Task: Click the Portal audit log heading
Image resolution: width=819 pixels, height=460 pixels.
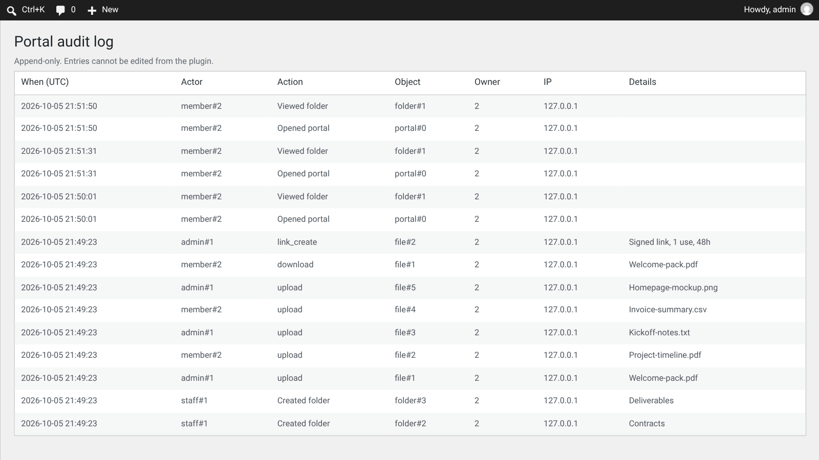Action: (64, 41)
